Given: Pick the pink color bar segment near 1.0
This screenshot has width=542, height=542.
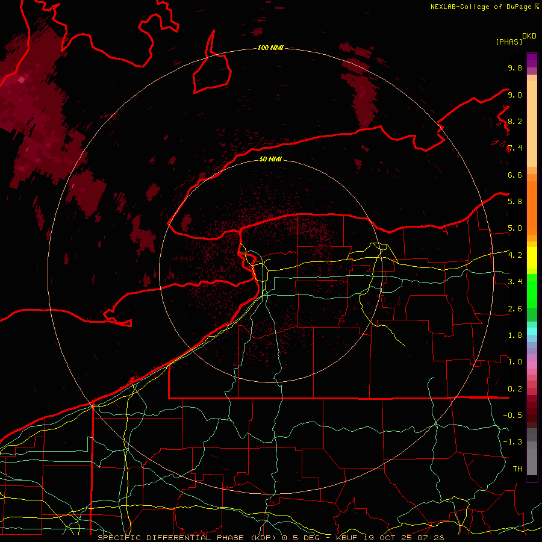Looking at the screenshot, I should point(532,365).
